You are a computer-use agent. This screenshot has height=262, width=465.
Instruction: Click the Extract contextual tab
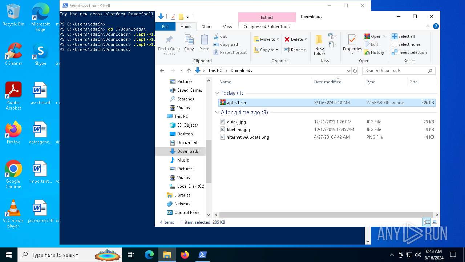point(267,17)
